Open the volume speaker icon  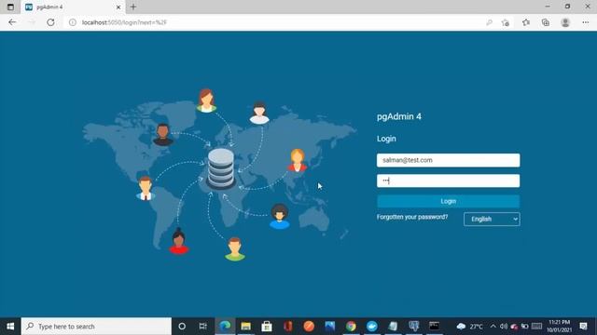pyautogui.click(x=504, y=327)
